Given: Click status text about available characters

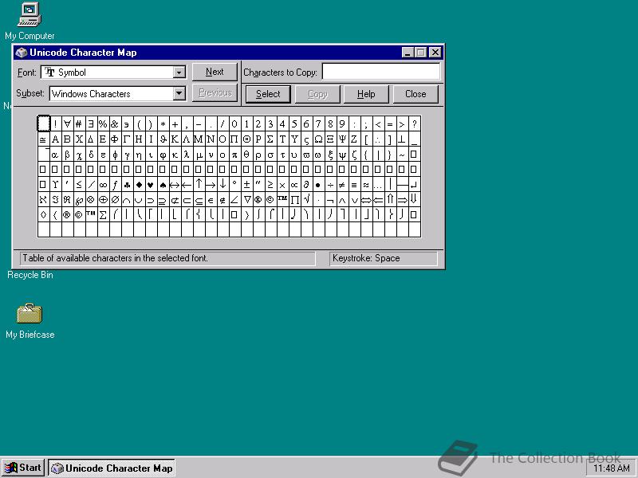Looking at the screenshot, I should (115, 258).
